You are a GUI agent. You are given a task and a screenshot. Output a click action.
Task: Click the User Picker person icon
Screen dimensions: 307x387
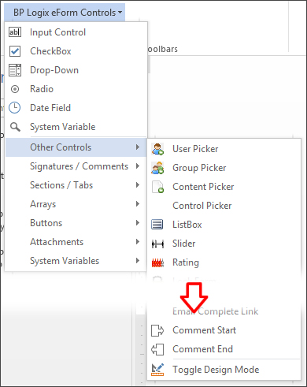pos(157,149)
